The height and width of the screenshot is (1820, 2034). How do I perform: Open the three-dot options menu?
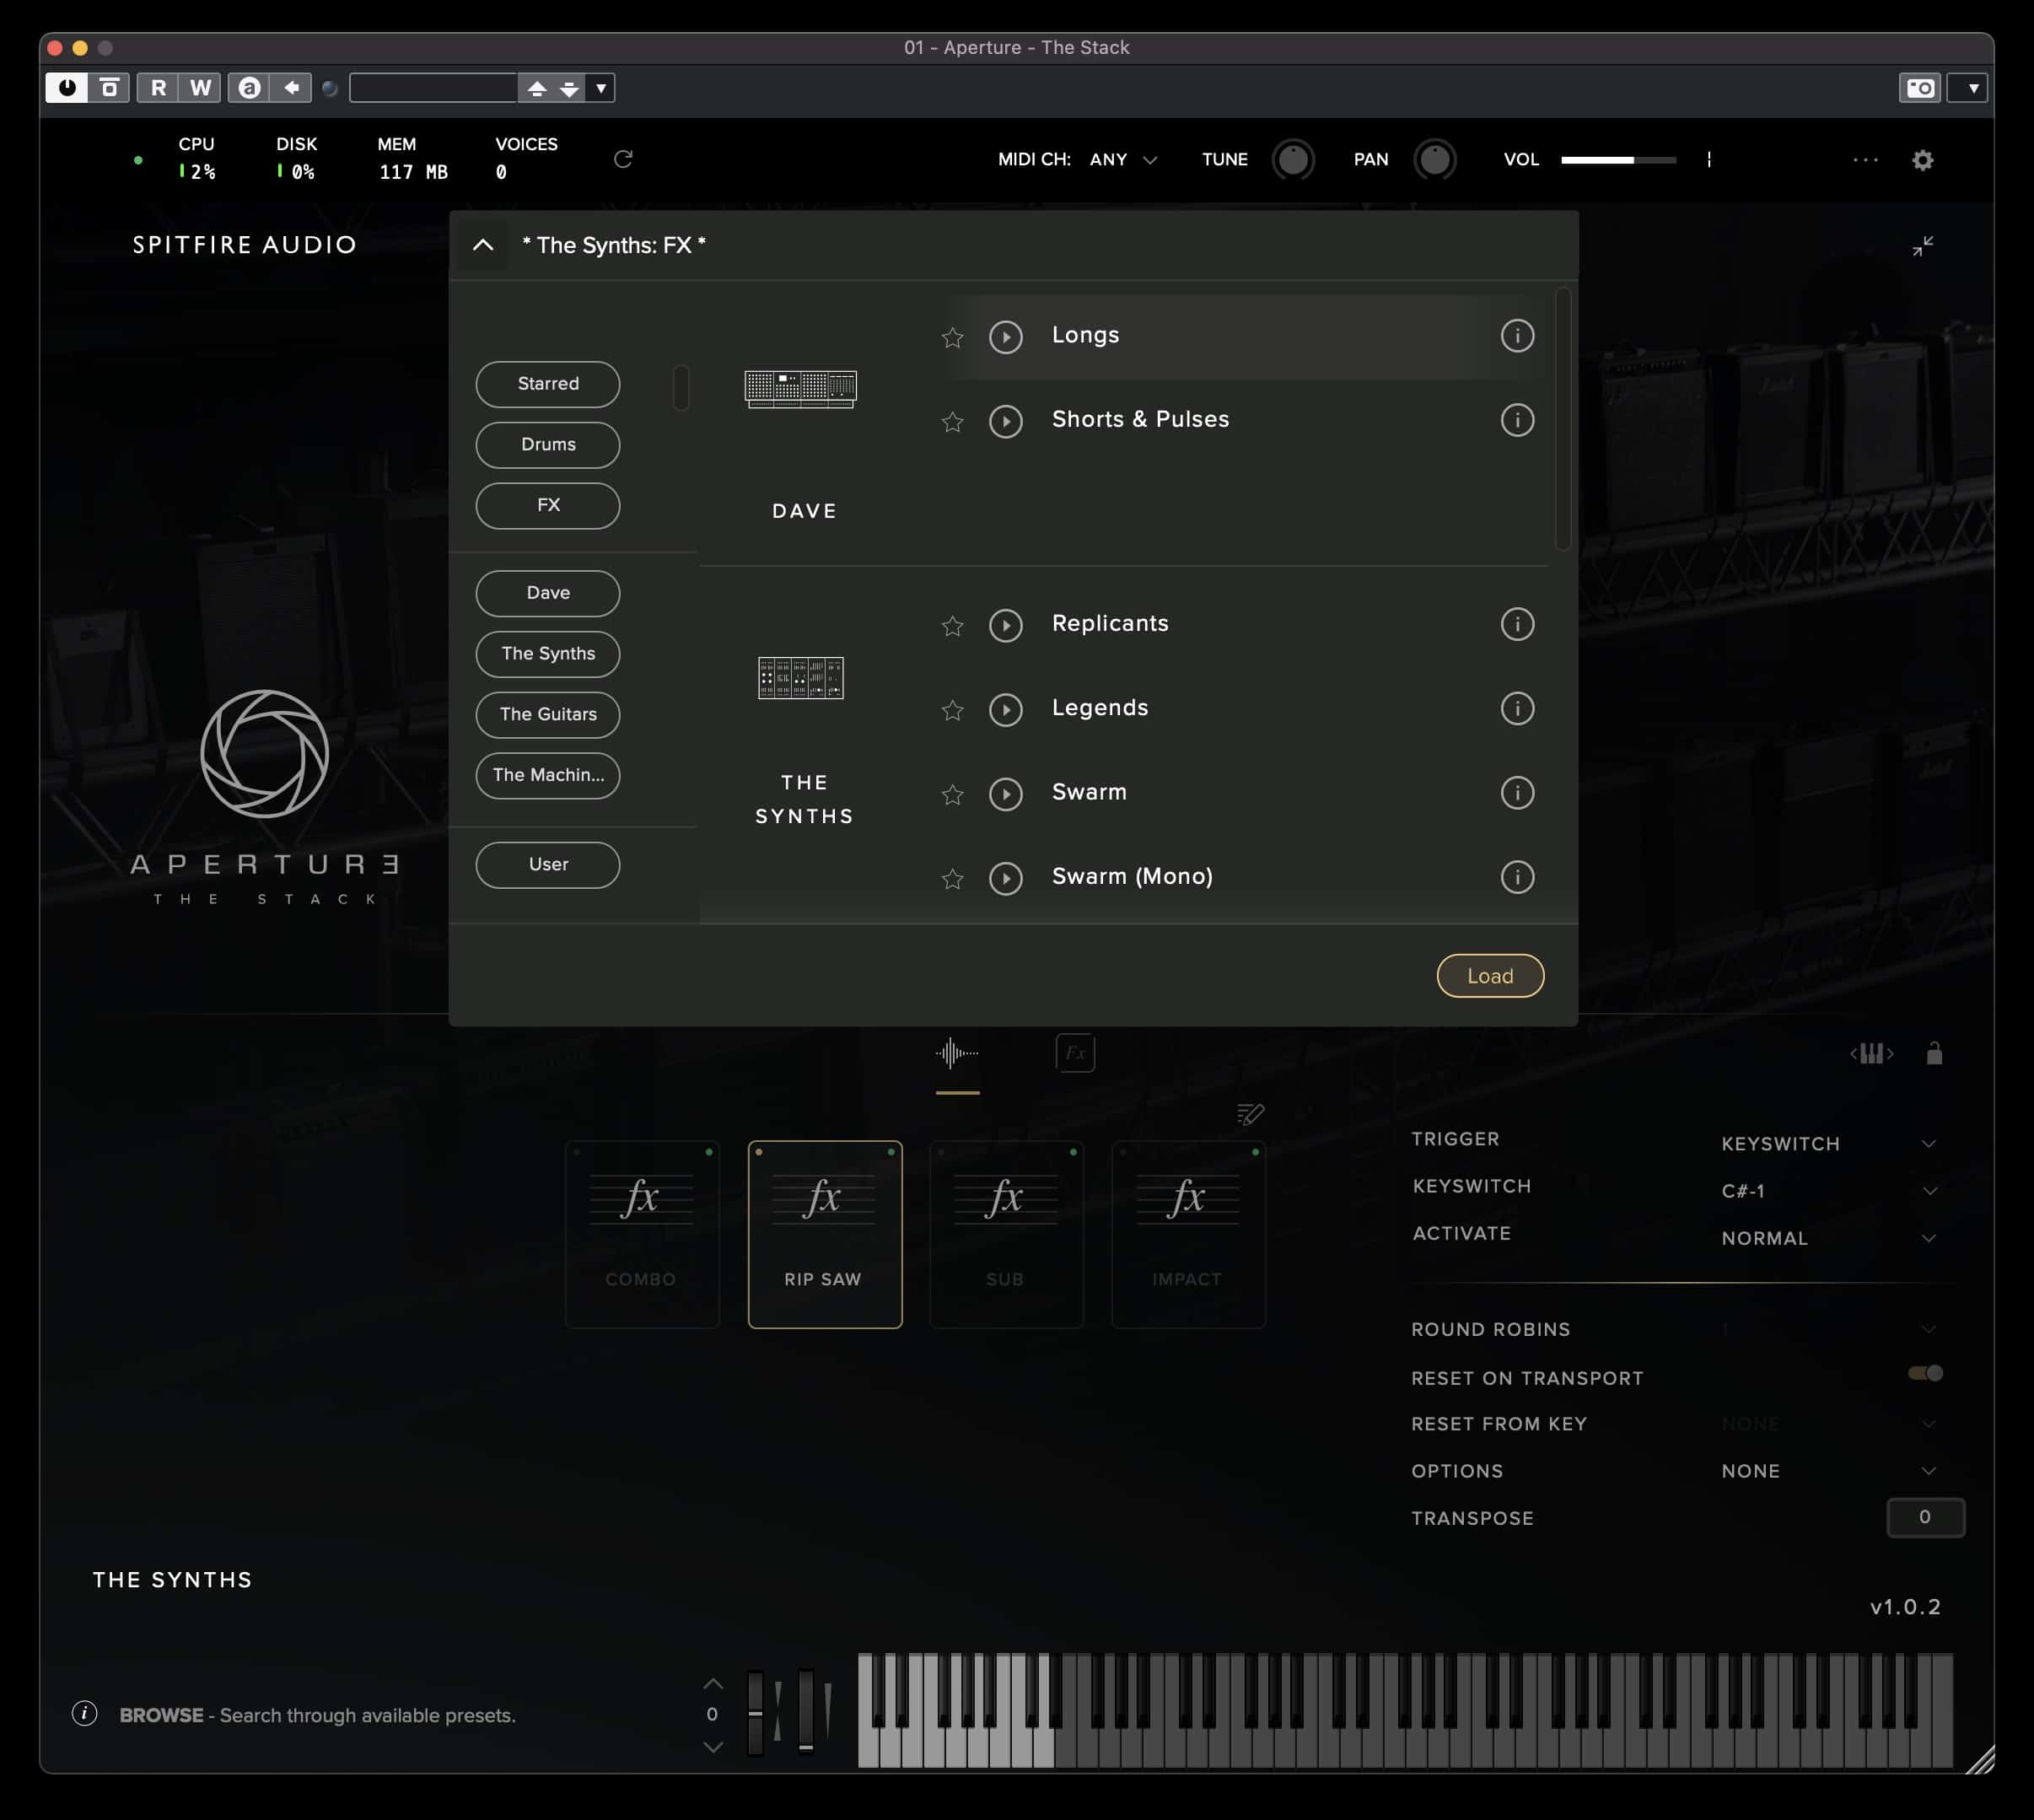coord(1865,160)
